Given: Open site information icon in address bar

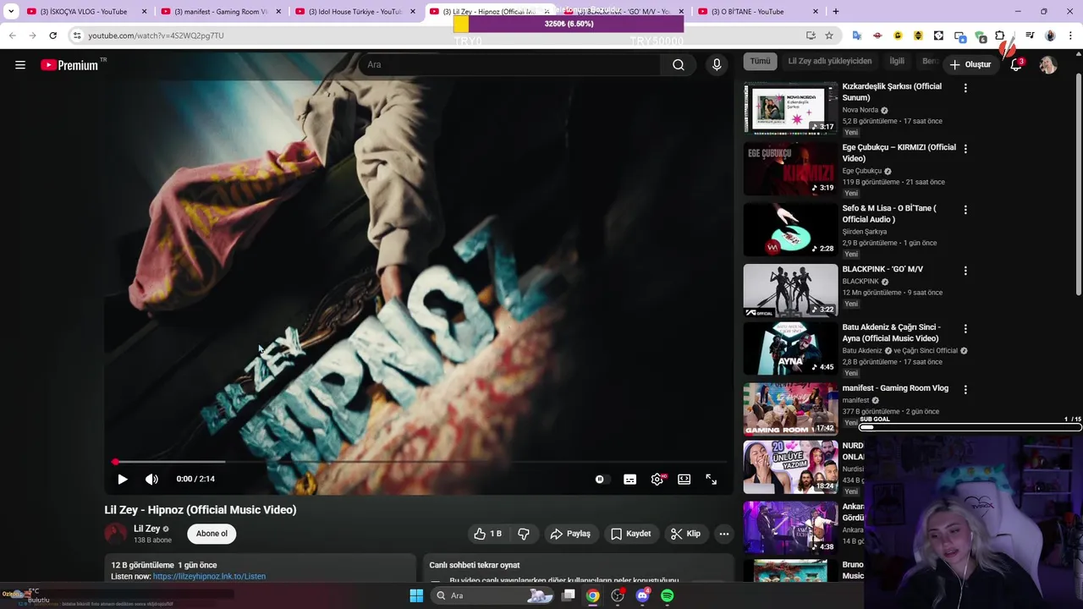Looking at the screenshot, I should pyautogui.click(x=76, y=36).
